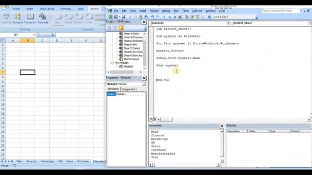Open the Run menu
Viewport: 312px width, 175px height.
coord(176,11)
